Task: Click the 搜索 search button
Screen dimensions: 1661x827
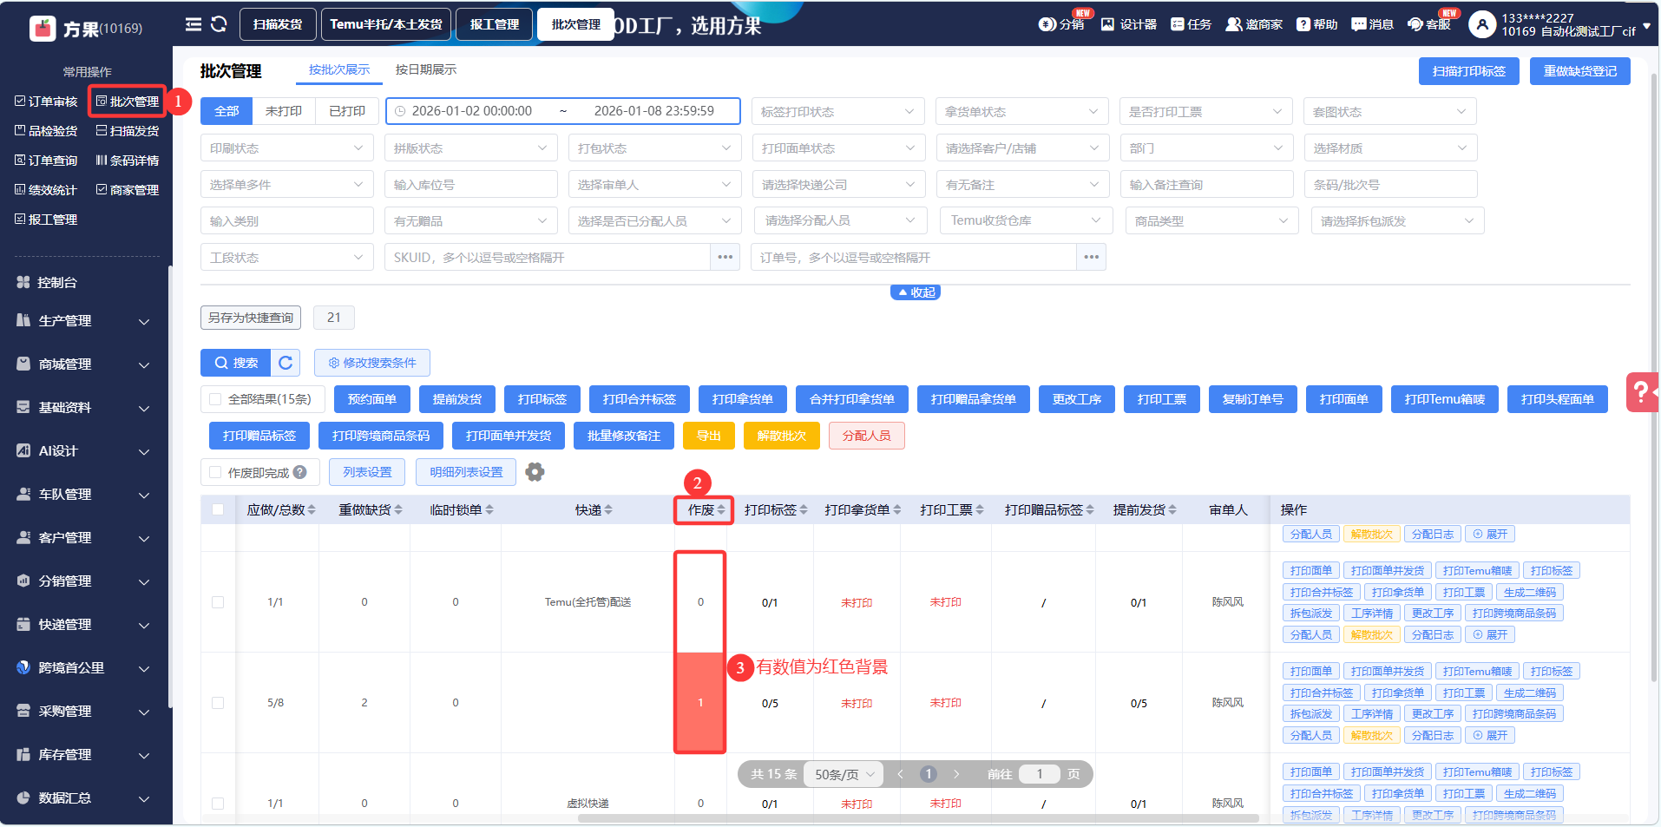Action: pos(236,363)
